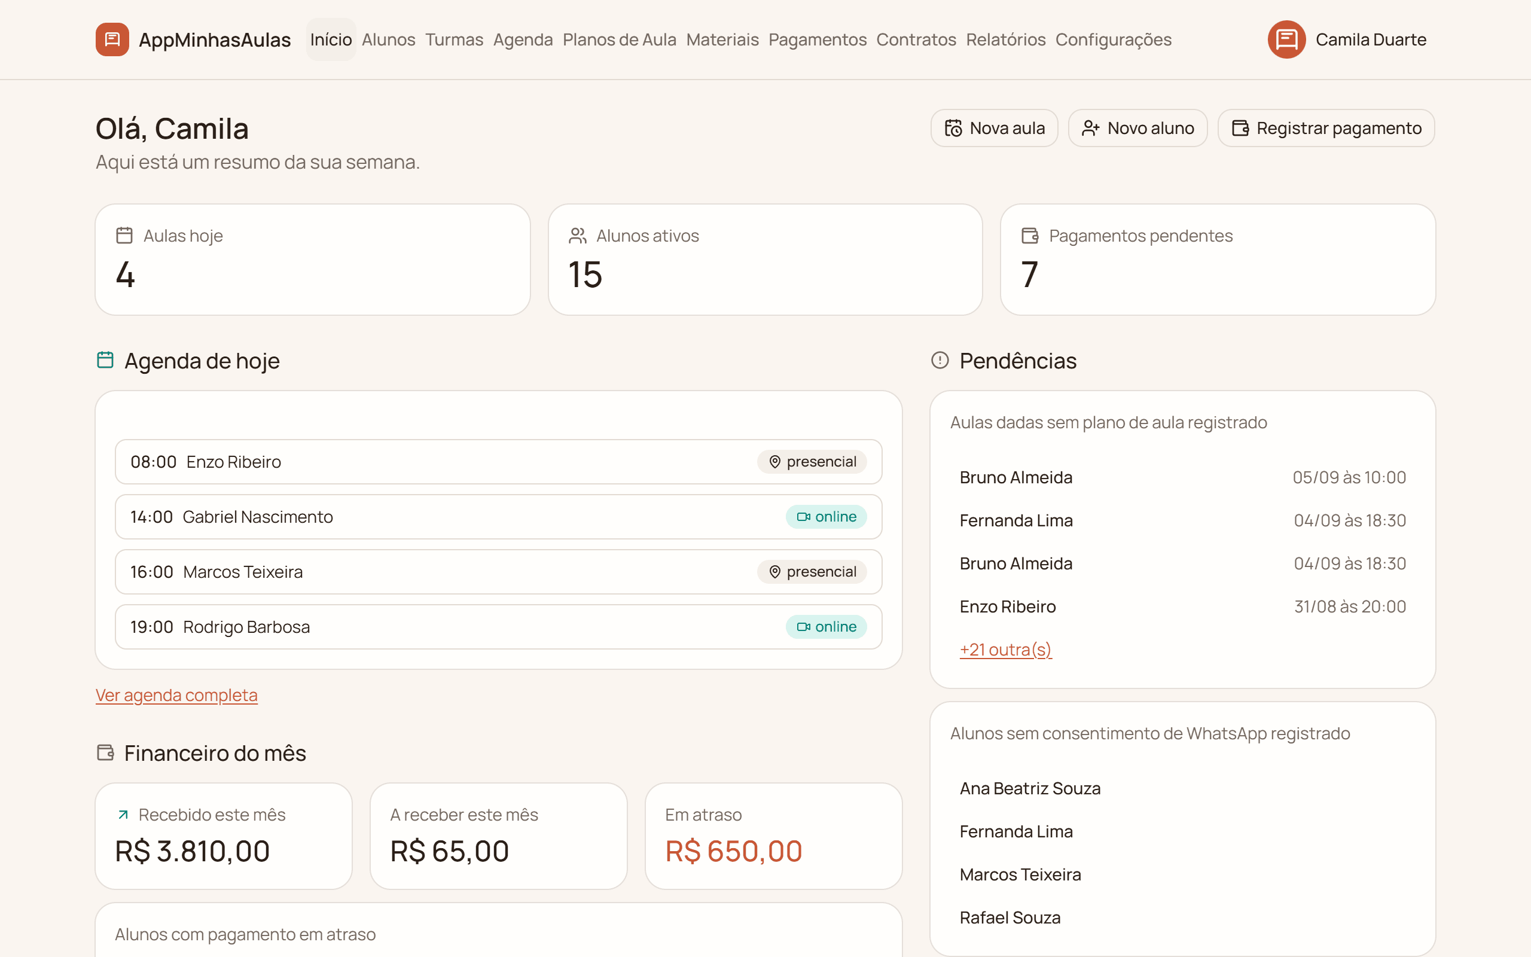The width and height of the screenshot is (1531, 957).
Task: Click the Camila Duarte user name
Action: pyautogui.click(x=1370, y=39)
